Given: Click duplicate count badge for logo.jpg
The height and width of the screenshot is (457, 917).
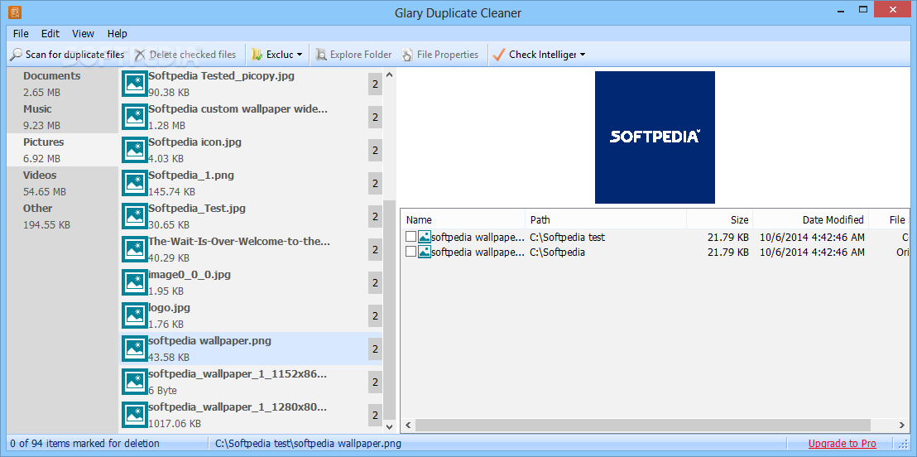Looking at the screenshot, I should pyautogui.click(x=375, y=316).
